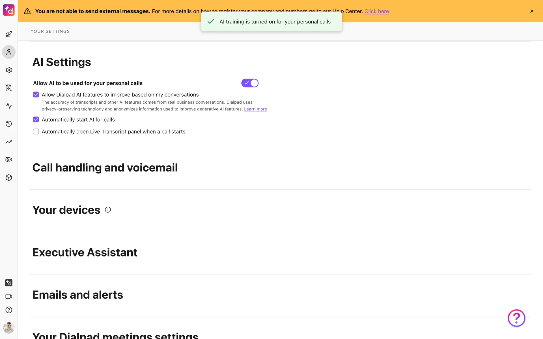Image resolution: width=543 pixels, height=339 pixels.
Task: Expand Emails and alerts section
Action: tap(78, 295)
